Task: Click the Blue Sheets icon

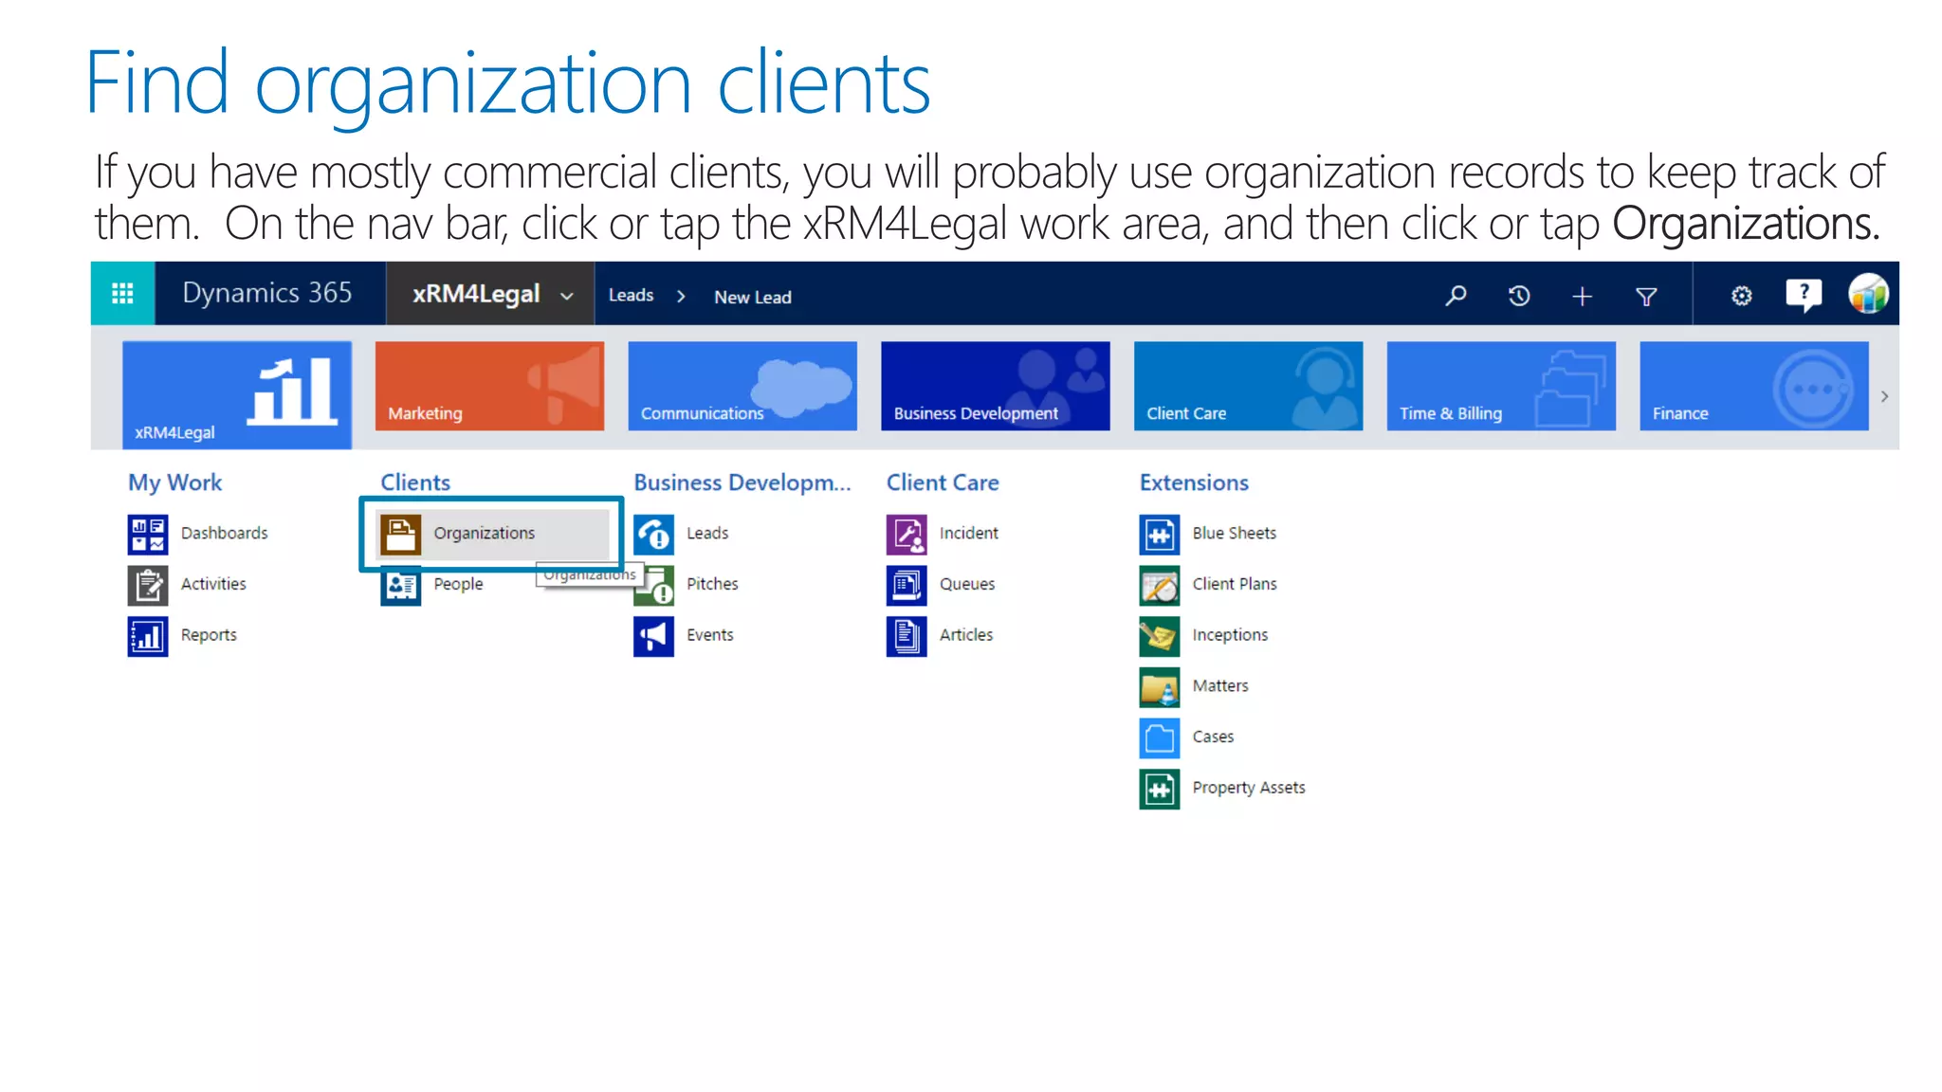Action: (1159, 534)
